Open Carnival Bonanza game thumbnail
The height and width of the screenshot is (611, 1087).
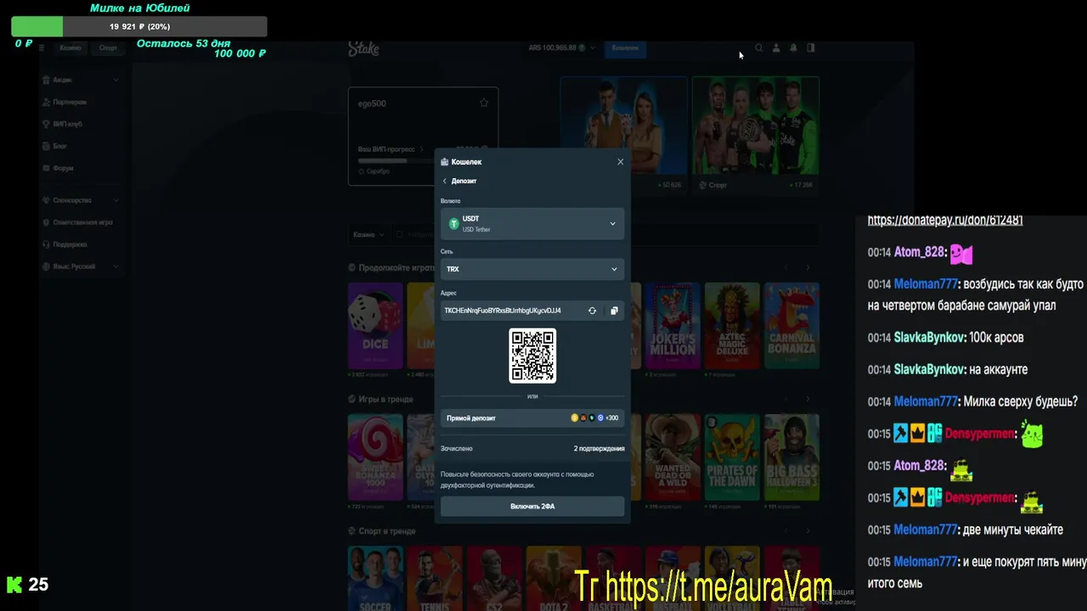pos(791,326)
